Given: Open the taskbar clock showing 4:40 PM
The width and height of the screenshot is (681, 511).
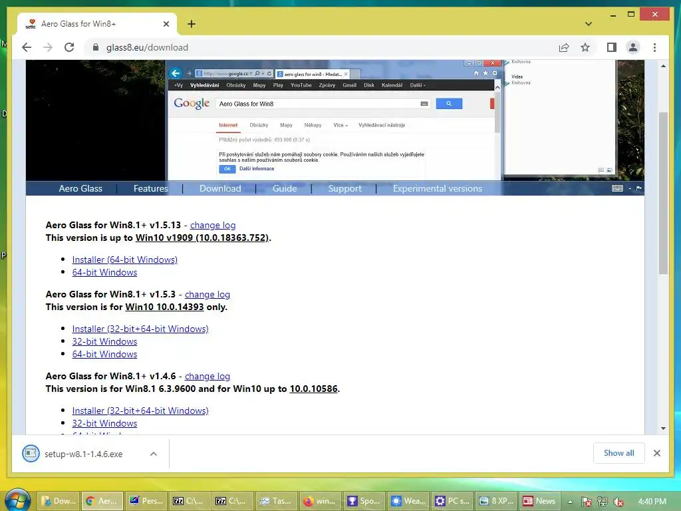Looking at the screenshot, I should tap(652, 502).
